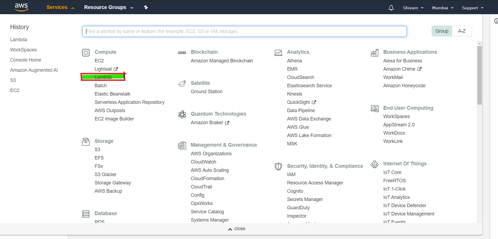Viewport: 498px width, 239px height.
Task: Switch to Group view
Action: [x=442, y=31]
